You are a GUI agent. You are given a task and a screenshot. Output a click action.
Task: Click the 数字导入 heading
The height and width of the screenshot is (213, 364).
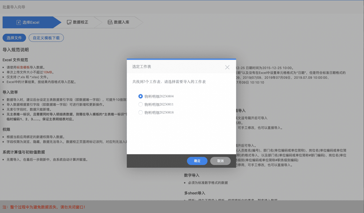[192, 175]
